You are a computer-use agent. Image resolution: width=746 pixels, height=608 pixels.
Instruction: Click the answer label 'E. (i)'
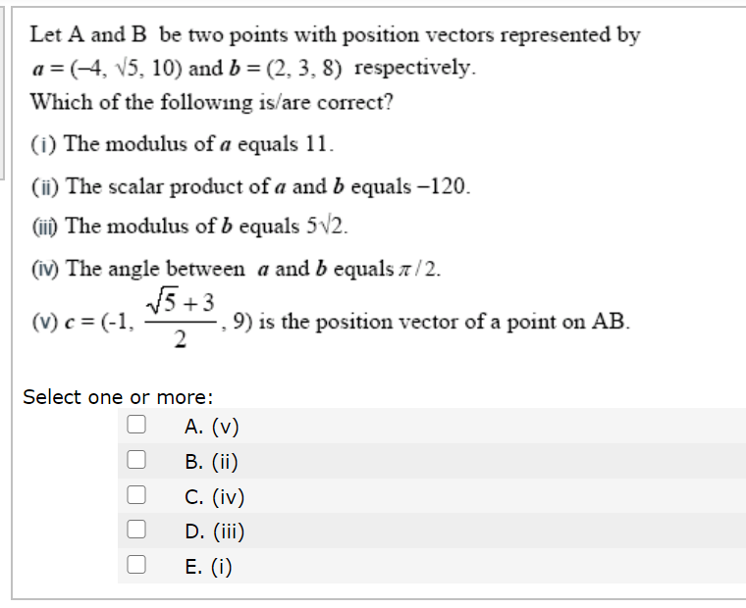click(208, 567)
